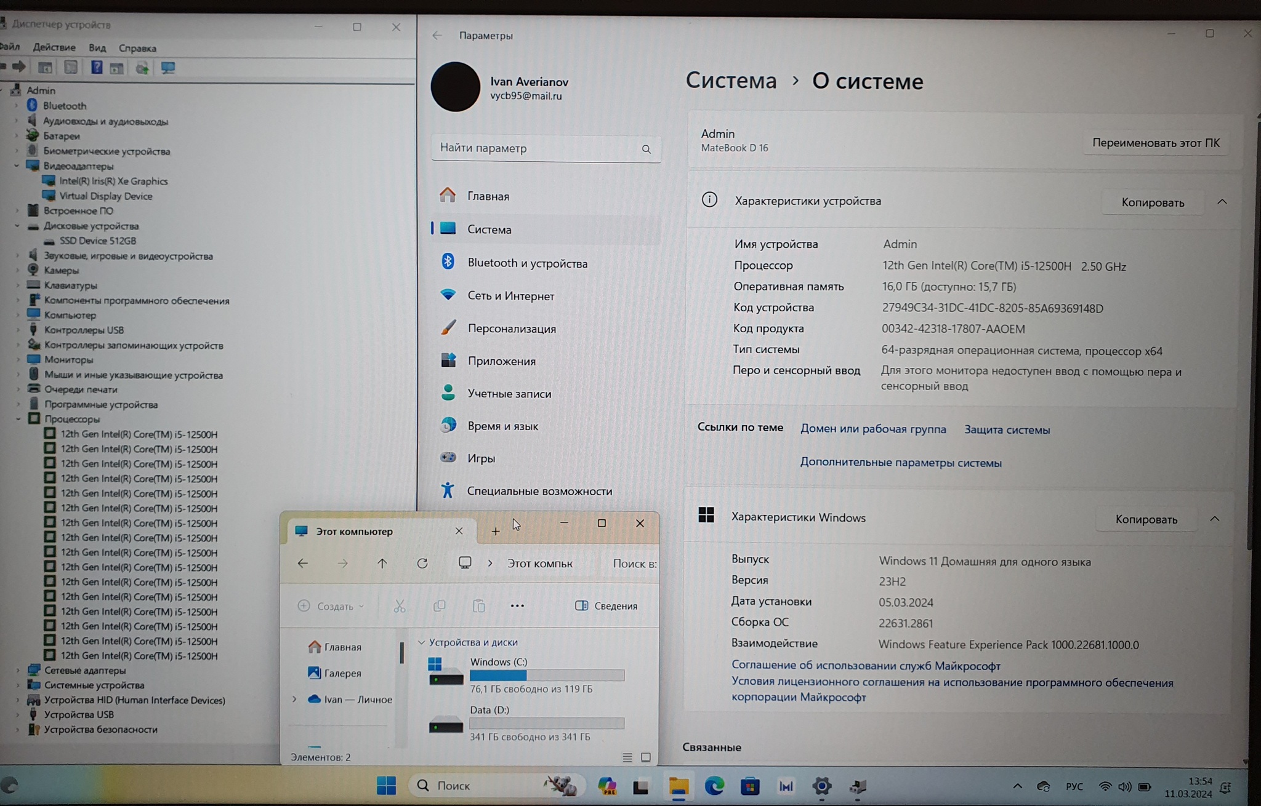Click the up-arrow navigation icon in Explorer
This screenshot has width=1261, height=806.
[x=382, y=564]
